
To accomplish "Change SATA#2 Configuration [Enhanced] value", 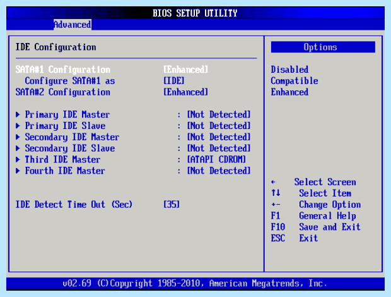I will (186, 92).
